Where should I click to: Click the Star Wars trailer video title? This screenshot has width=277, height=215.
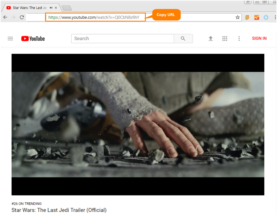click(59, 210)
